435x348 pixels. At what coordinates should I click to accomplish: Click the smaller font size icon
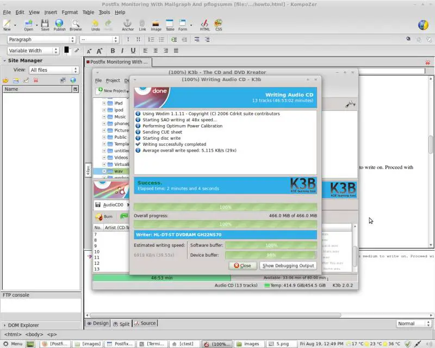point(89,51)
